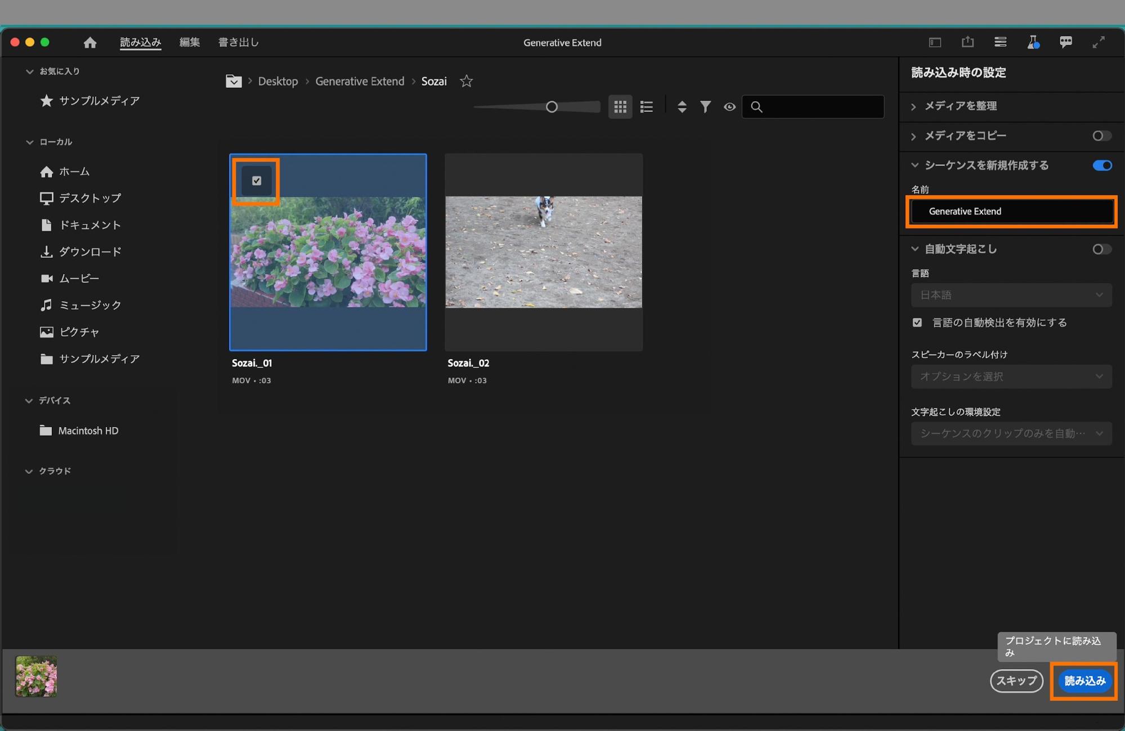Uncheck the Sozai_01 clip checkbox
Viewport: 1125px width, 731px height.
257,181
